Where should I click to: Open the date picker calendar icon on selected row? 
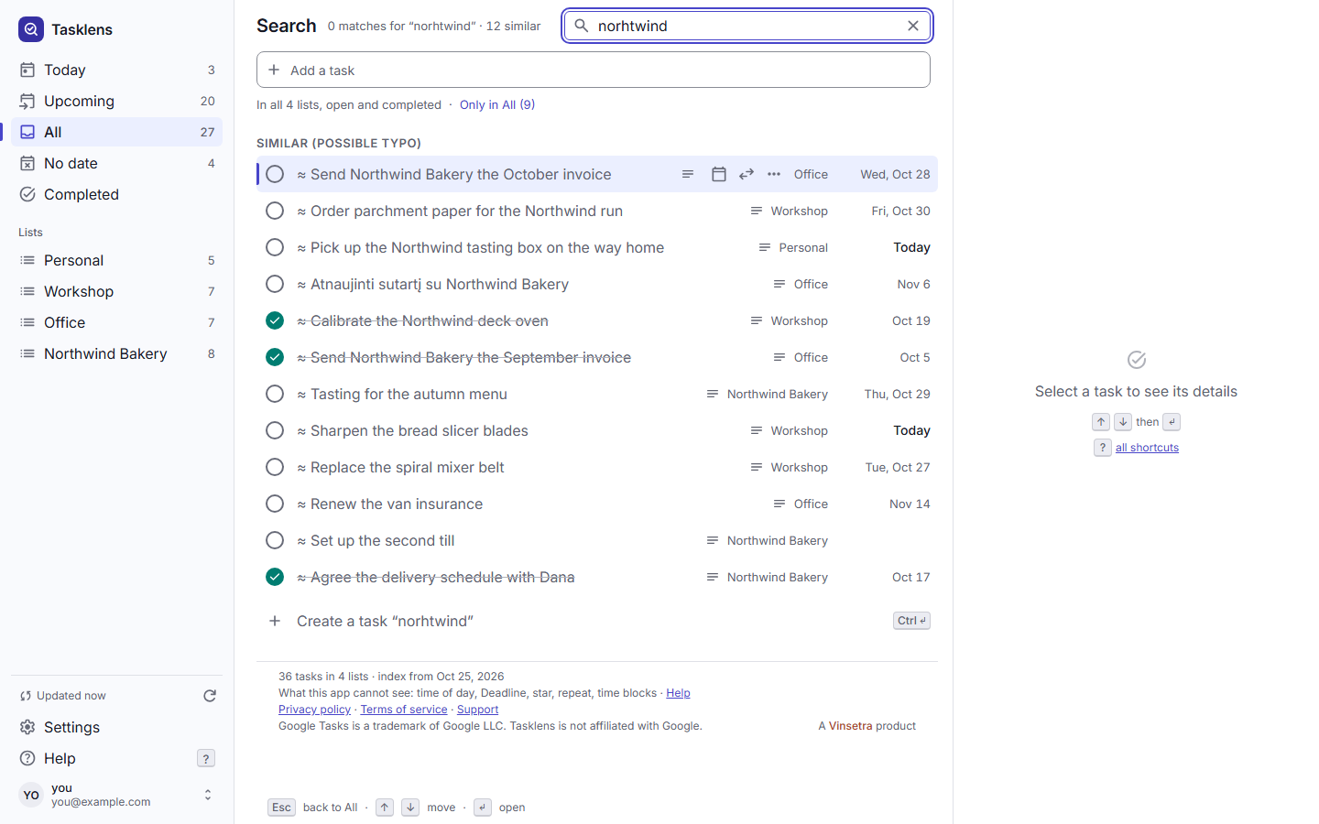[x=719, y=174]
